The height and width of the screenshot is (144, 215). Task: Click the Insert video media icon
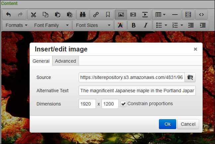point(133,15)
